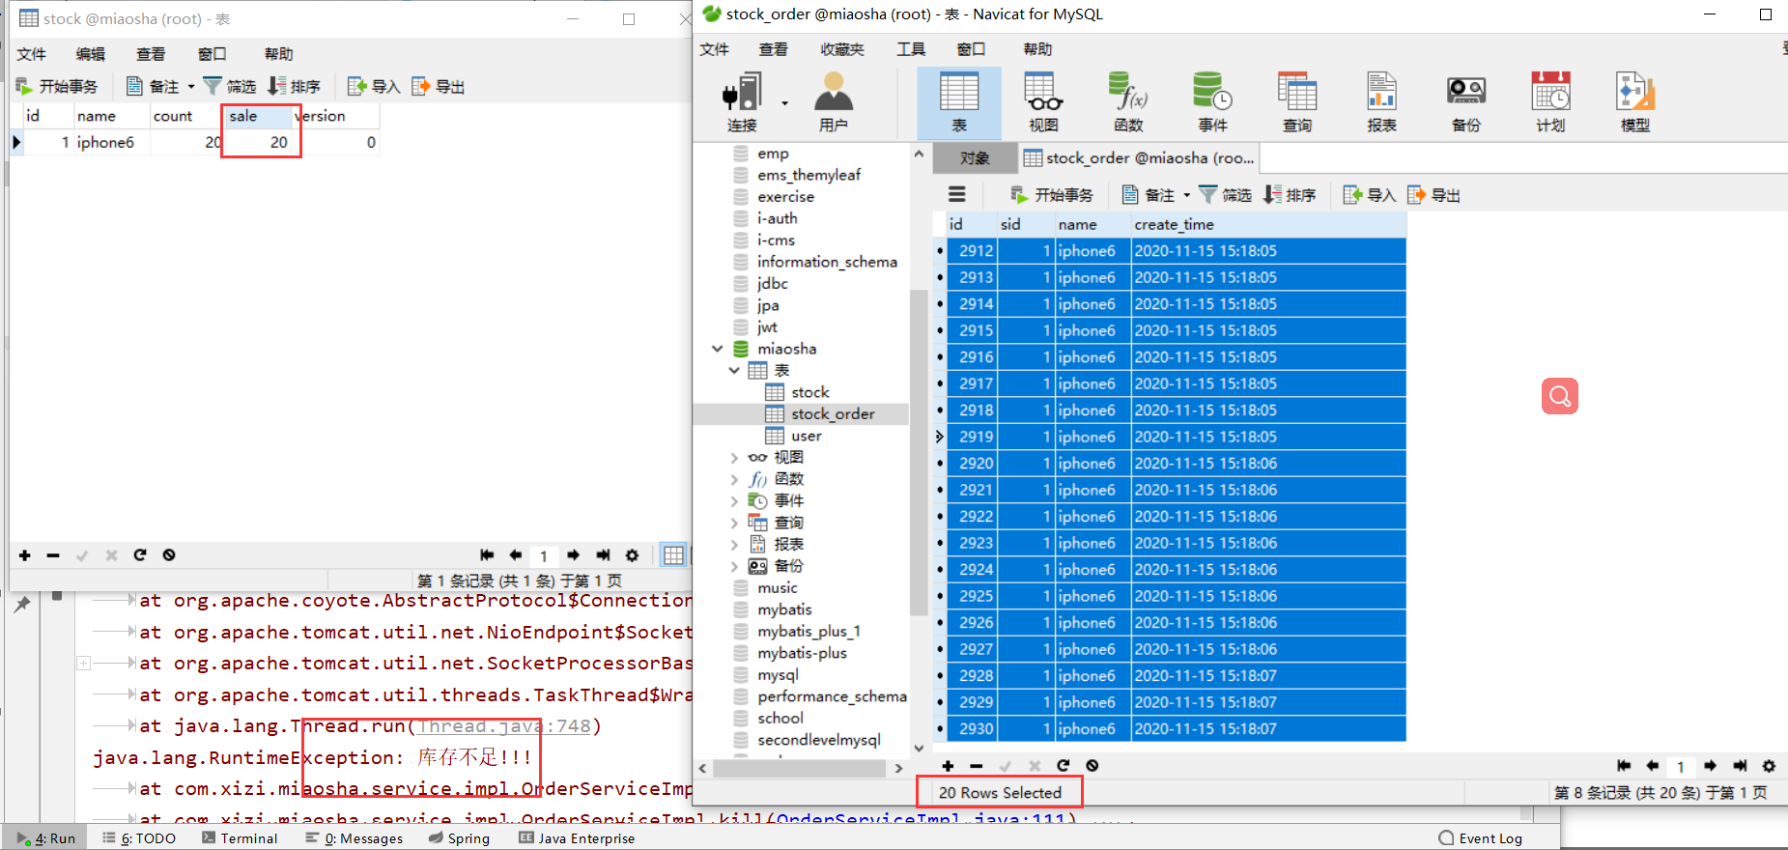
Task: Click 开始事务 in stock window toolbar
Action: pos(56,87)
